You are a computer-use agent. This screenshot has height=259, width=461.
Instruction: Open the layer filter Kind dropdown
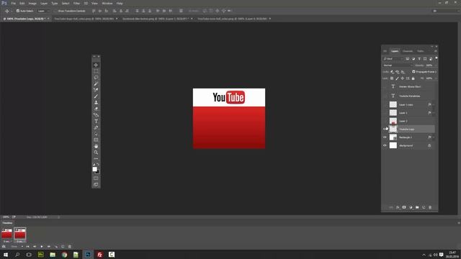tap(393, 59)
